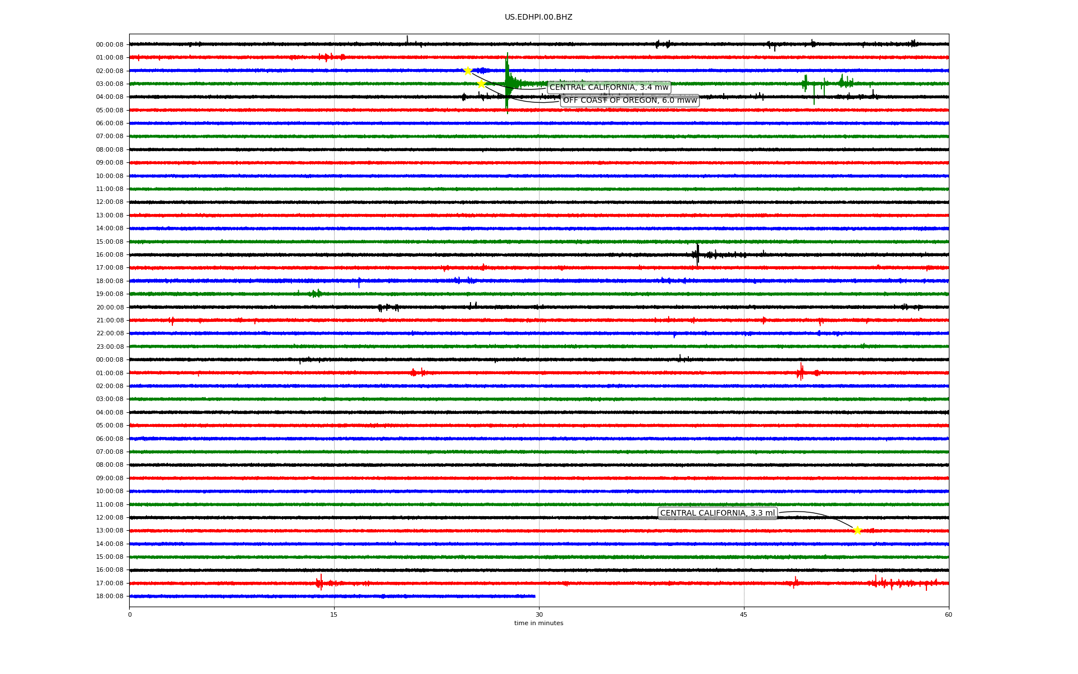Click the bottom-most 18:00:08 row label

click(x=109, y=596)
